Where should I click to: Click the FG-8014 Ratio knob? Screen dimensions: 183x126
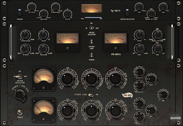click(44, 35)
